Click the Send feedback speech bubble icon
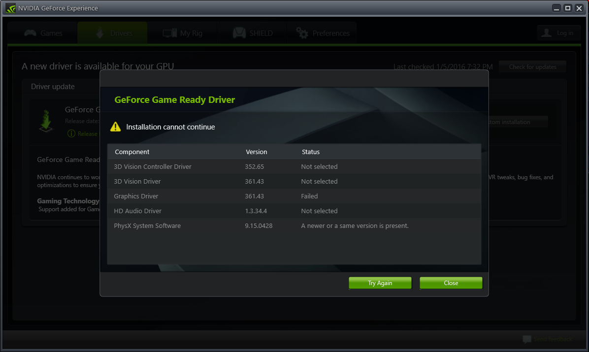Screen dimensions: 589x352 526,339
